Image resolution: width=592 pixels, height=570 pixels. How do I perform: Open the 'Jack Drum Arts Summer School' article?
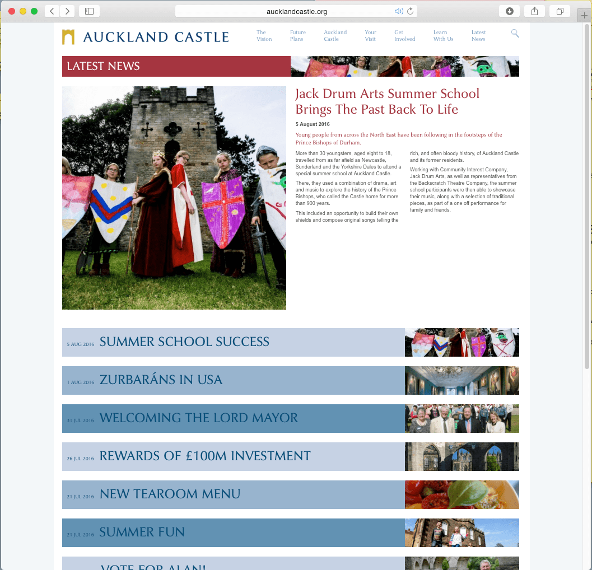pos(387,101)
